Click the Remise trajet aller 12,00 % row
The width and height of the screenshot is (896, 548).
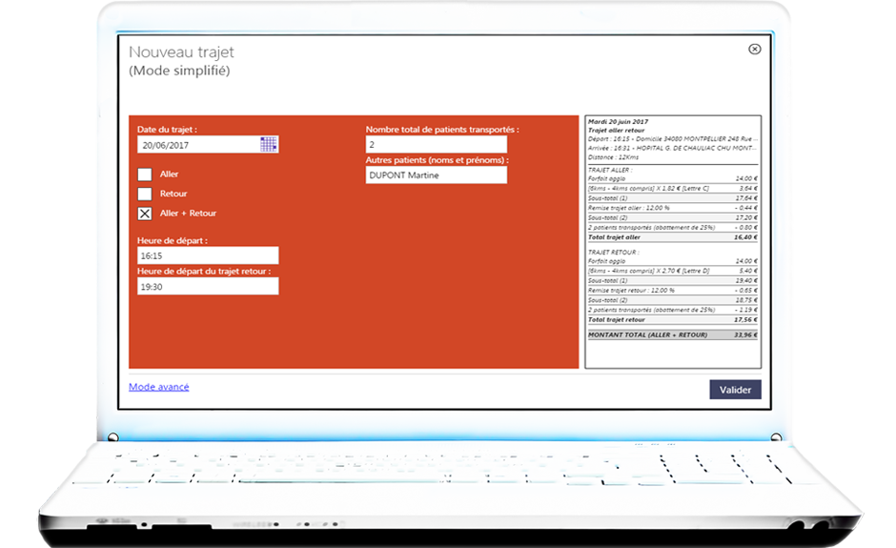(672, 207)
